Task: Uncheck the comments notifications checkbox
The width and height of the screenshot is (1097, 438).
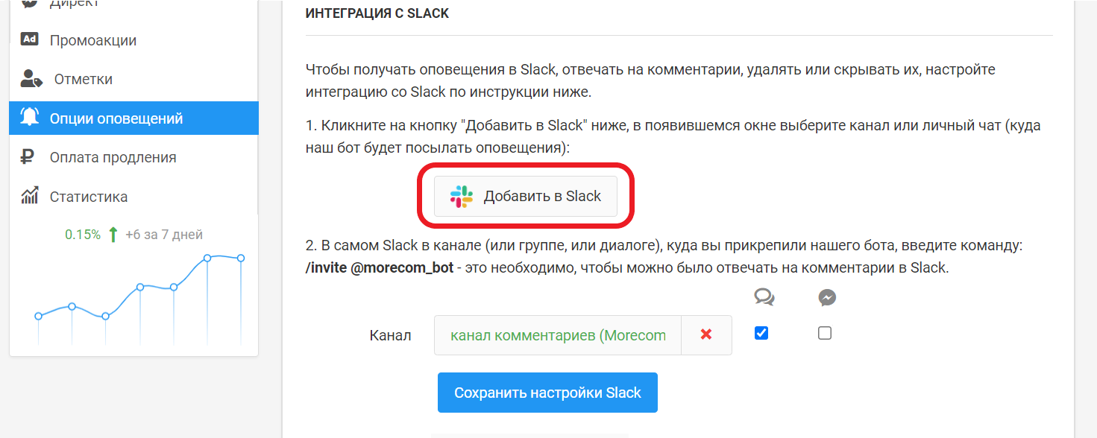Action: tap(761, 333)
